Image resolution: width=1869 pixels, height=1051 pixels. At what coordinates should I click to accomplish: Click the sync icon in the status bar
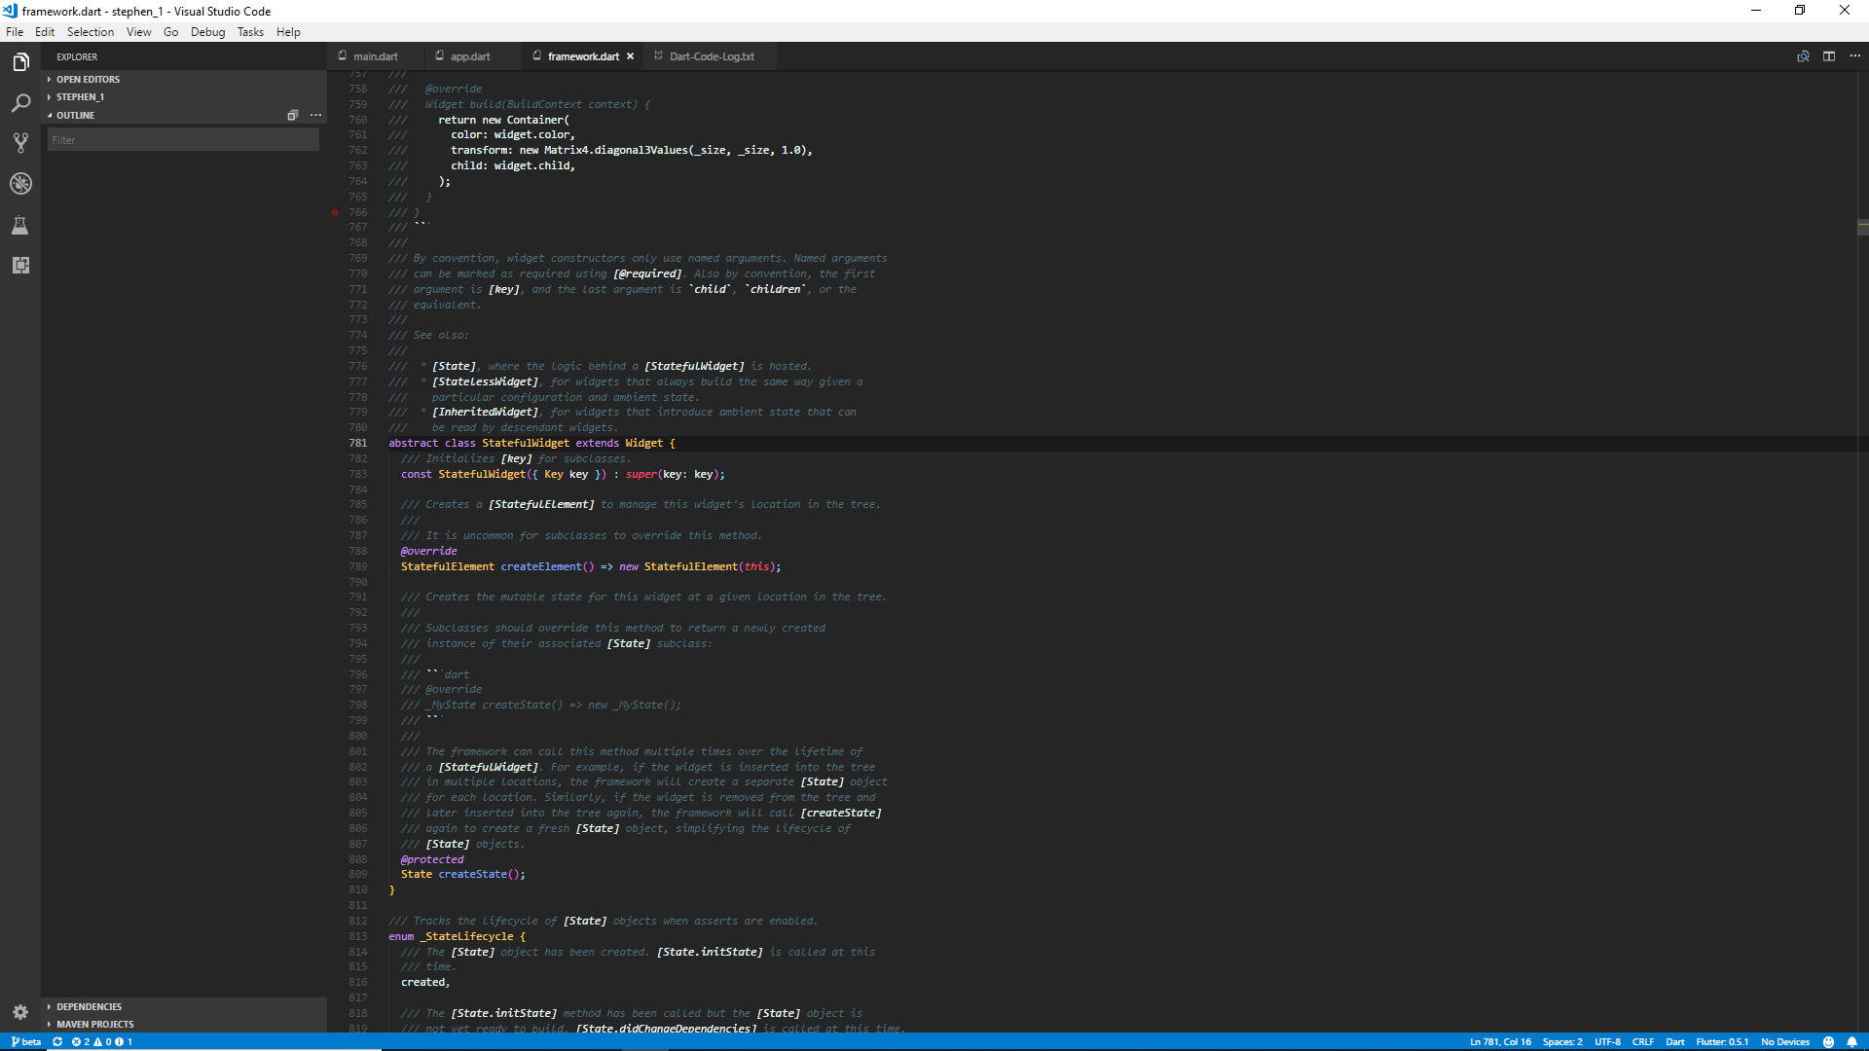tap(57, 1041)
